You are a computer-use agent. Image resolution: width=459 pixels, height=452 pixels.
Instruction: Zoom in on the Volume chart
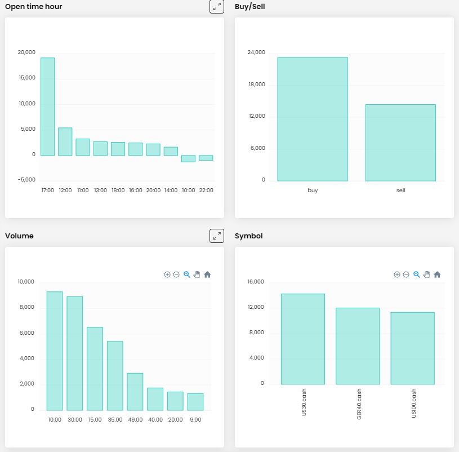pos(167,274)
